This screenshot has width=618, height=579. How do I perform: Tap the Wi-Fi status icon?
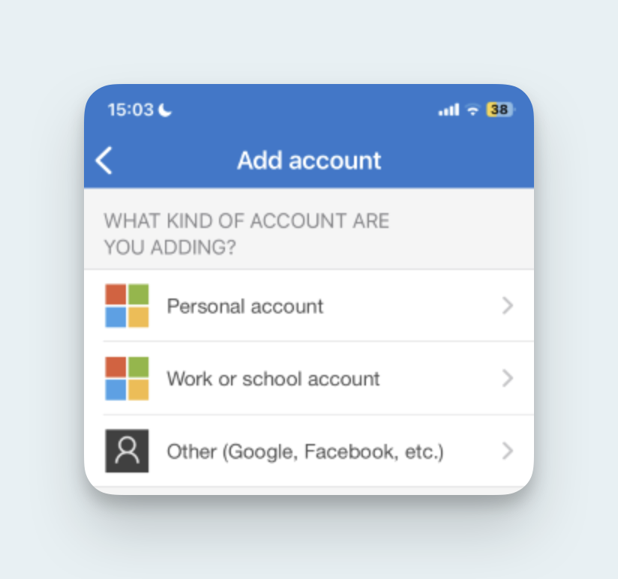(x=472, y=110)
